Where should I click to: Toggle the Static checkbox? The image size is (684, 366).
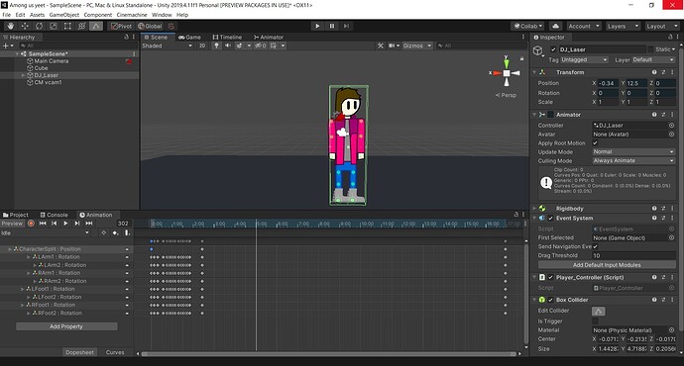(x=650, y=49)
